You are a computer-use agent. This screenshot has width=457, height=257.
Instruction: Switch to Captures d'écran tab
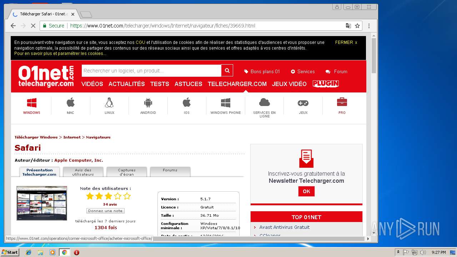click(127, 172)
